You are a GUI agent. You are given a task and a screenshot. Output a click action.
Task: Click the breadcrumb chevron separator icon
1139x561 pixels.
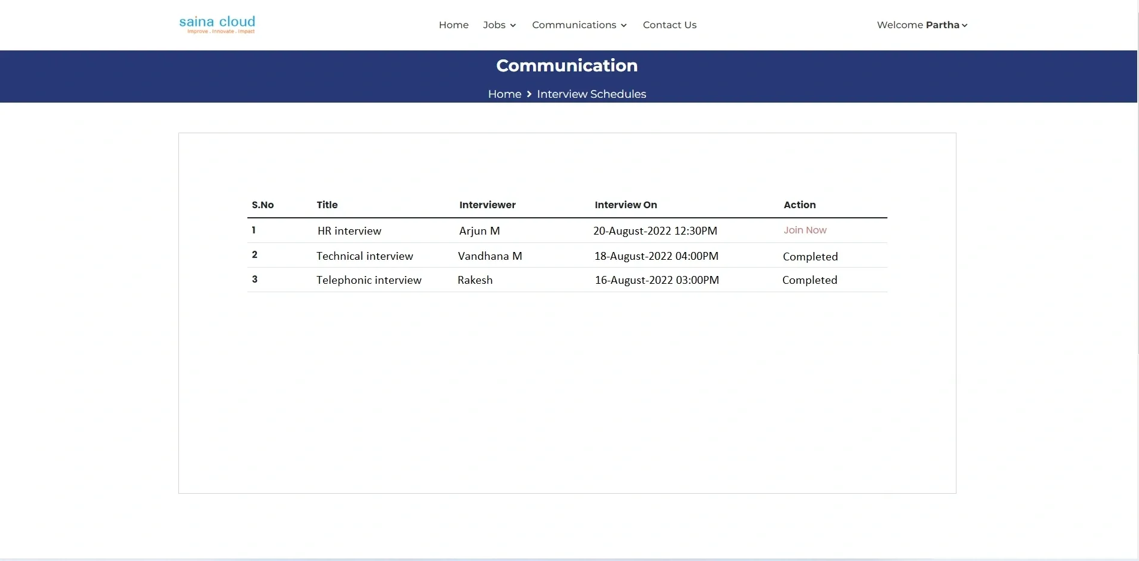pos(529,94)
